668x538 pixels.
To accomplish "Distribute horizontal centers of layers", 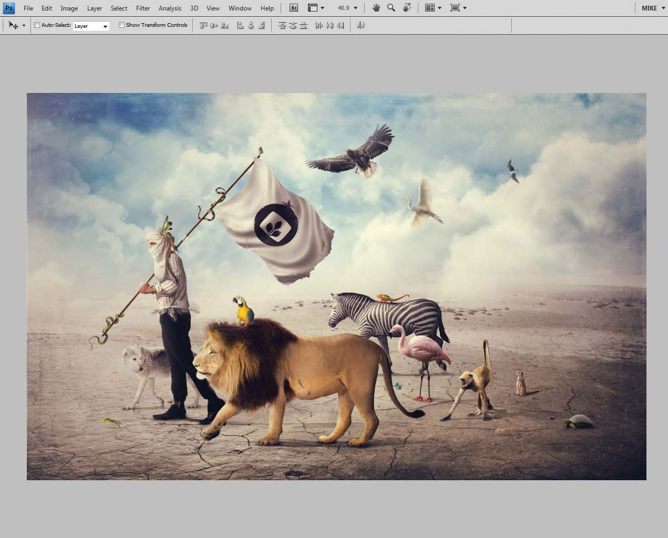I will click(x=330, y=25).
